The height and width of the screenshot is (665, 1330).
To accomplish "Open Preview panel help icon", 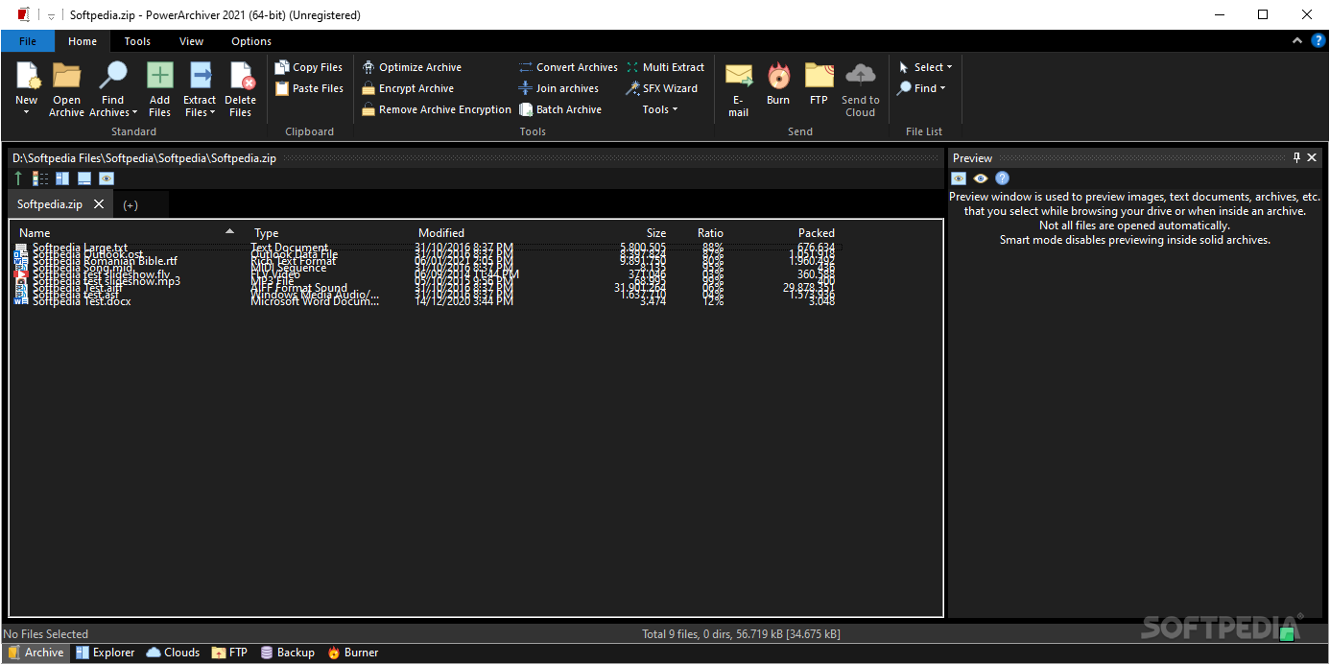I will (x=1003, y=178).
